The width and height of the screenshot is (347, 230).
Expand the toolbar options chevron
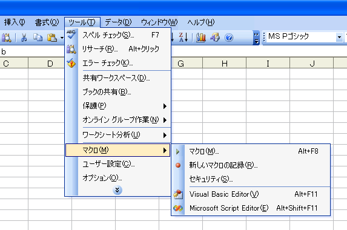(x=256, y=38)
